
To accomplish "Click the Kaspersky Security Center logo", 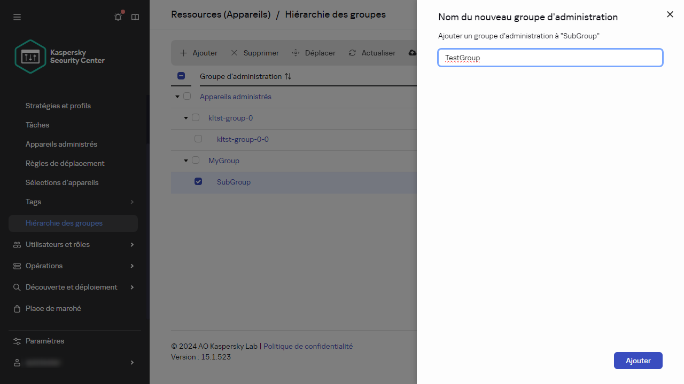I will coord(60,57).
